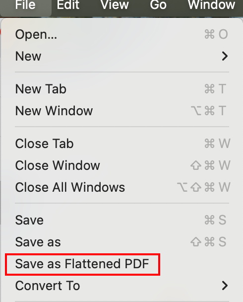Screen dimensions: 243x302
Task: Open the Window menu
Action: (211, 4)
